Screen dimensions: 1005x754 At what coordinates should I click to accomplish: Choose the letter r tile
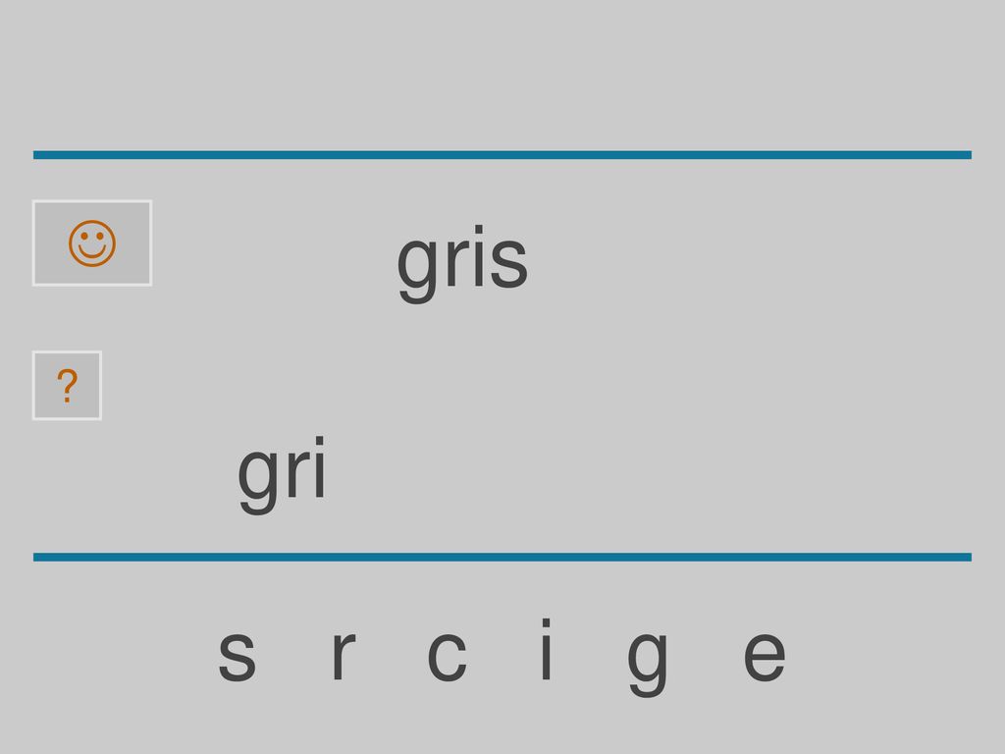point(344,655)
